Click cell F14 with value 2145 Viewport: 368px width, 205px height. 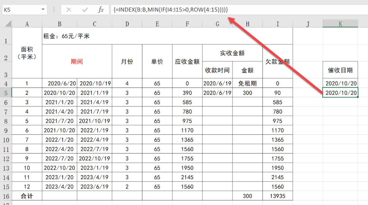pos(187,177)
